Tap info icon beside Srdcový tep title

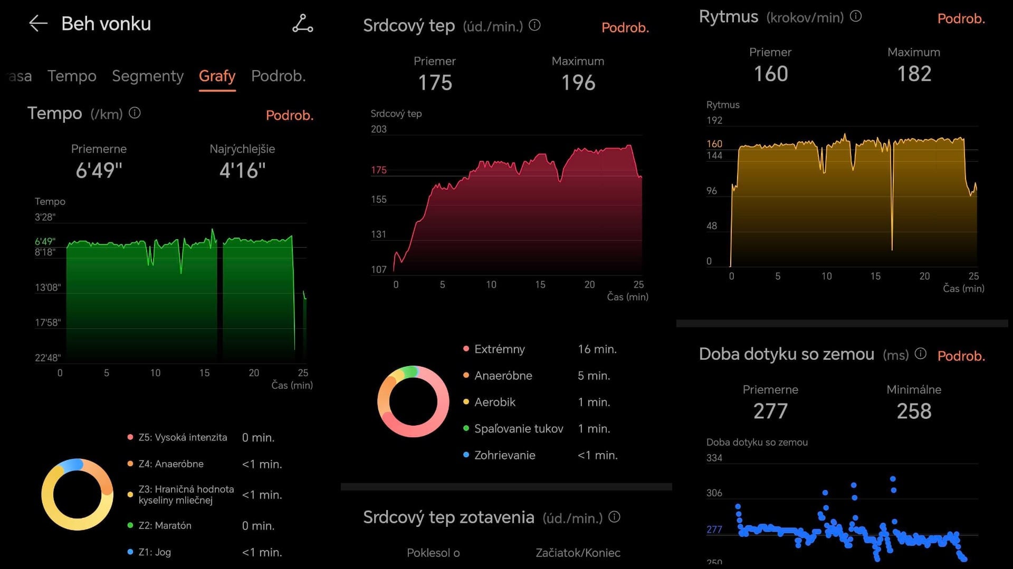coord(534,25)
